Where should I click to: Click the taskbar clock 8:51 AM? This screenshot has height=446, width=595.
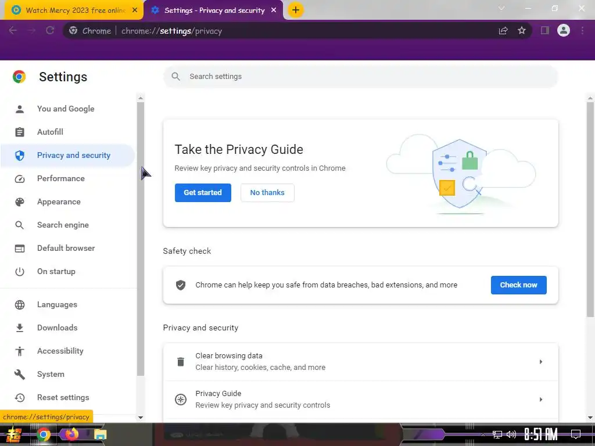pos(541,434)
